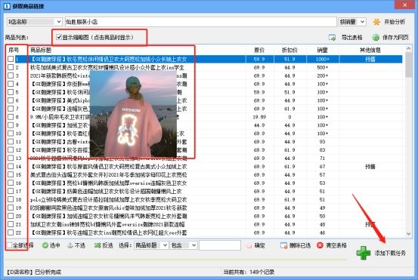Check the row 18 checkbox
The width and height of the screenshot is (418, 280).
tap(11, 199)
